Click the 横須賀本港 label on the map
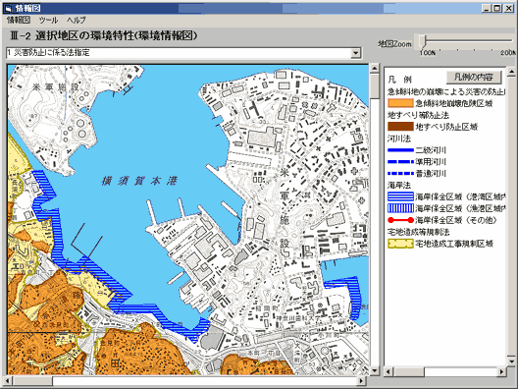Screen dimensions: 518x389 [139, 181]
